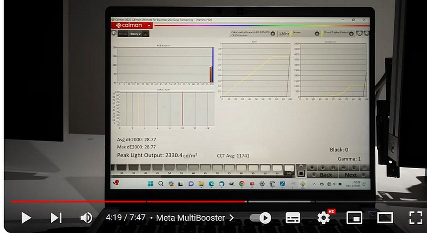Select the 40 grayscale swatch
This screenshot has height=233, width=427.
coord(146,168)
